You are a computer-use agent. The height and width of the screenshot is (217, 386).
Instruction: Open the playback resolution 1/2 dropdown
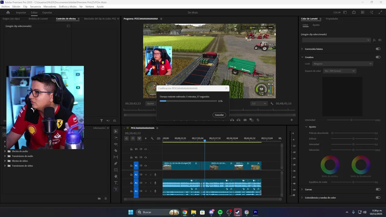pos(259,103)
